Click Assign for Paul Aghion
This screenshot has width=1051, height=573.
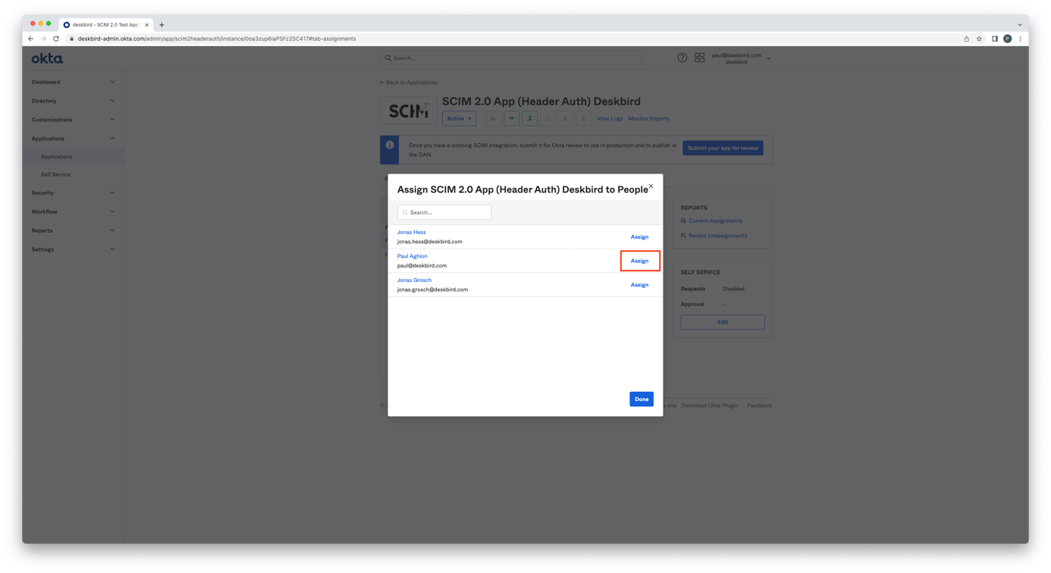(639, 261)
